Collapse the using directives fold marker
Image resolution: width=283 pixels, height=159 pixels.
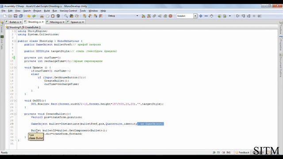click(15, 31)
